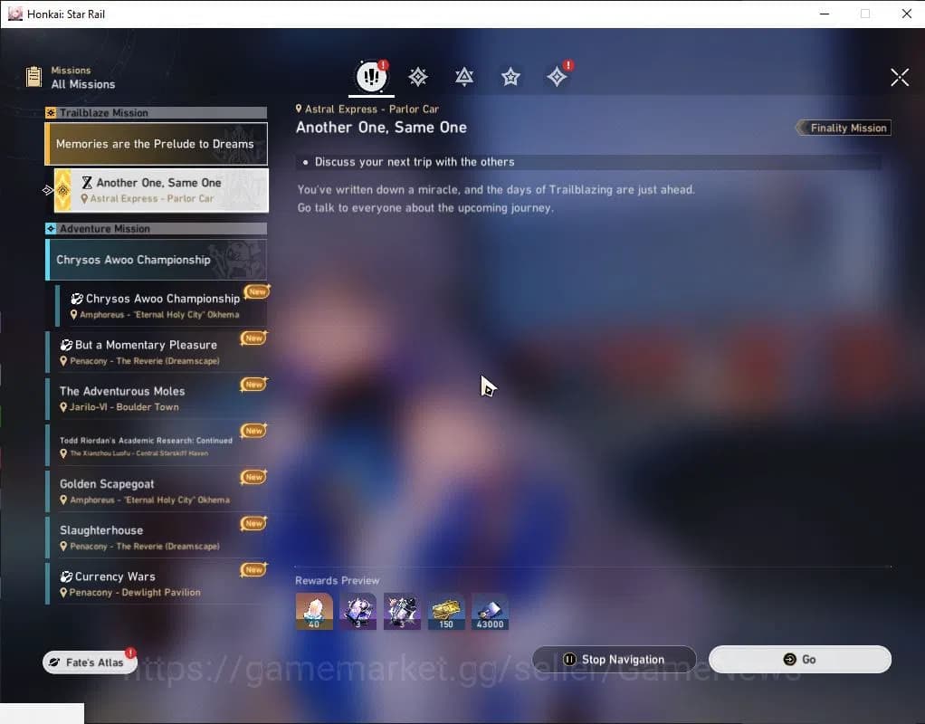Collapse the Trailblaze Mission section header
Image resolution: width=925 pixels, height=724 pixels.
(157, 113)
